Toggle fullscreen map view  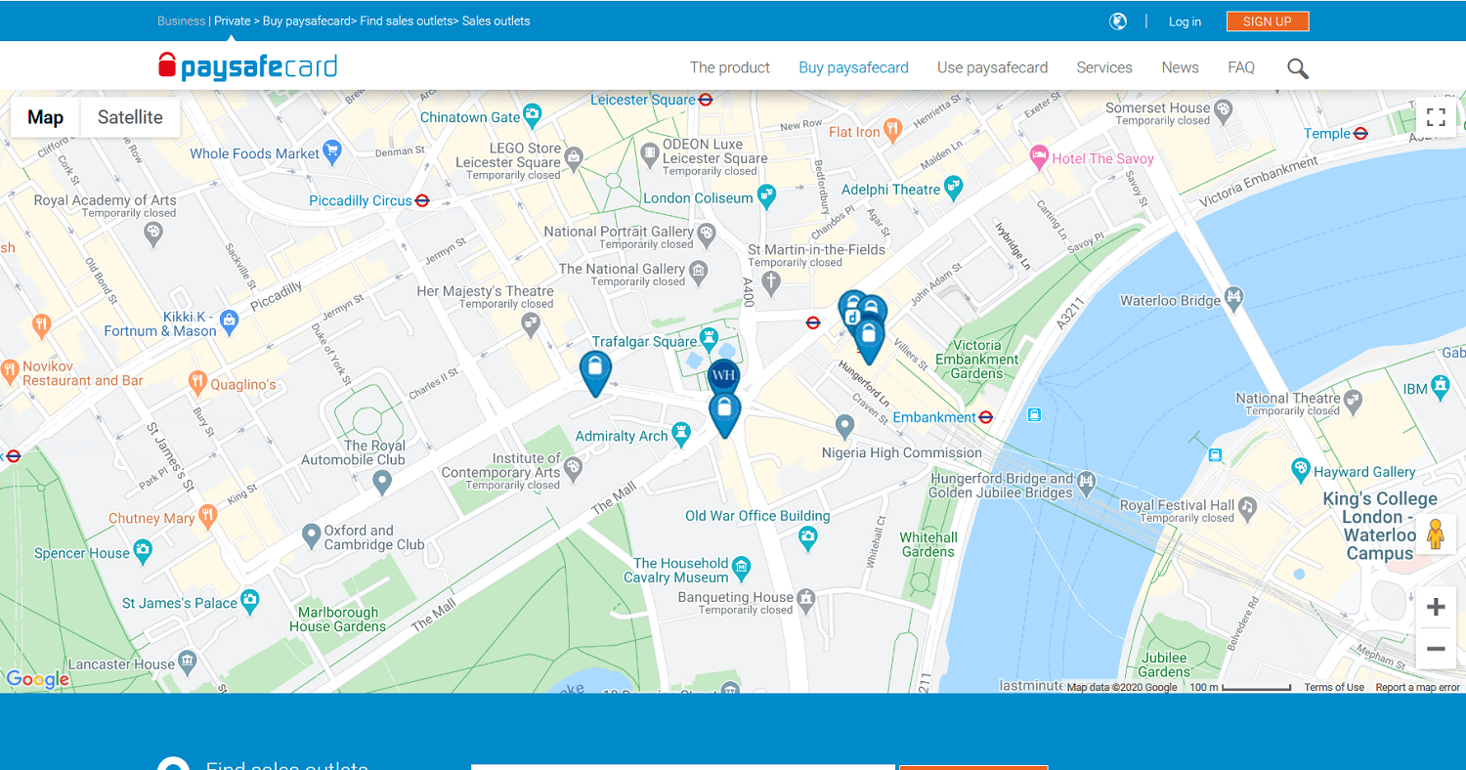point(1436,117)
